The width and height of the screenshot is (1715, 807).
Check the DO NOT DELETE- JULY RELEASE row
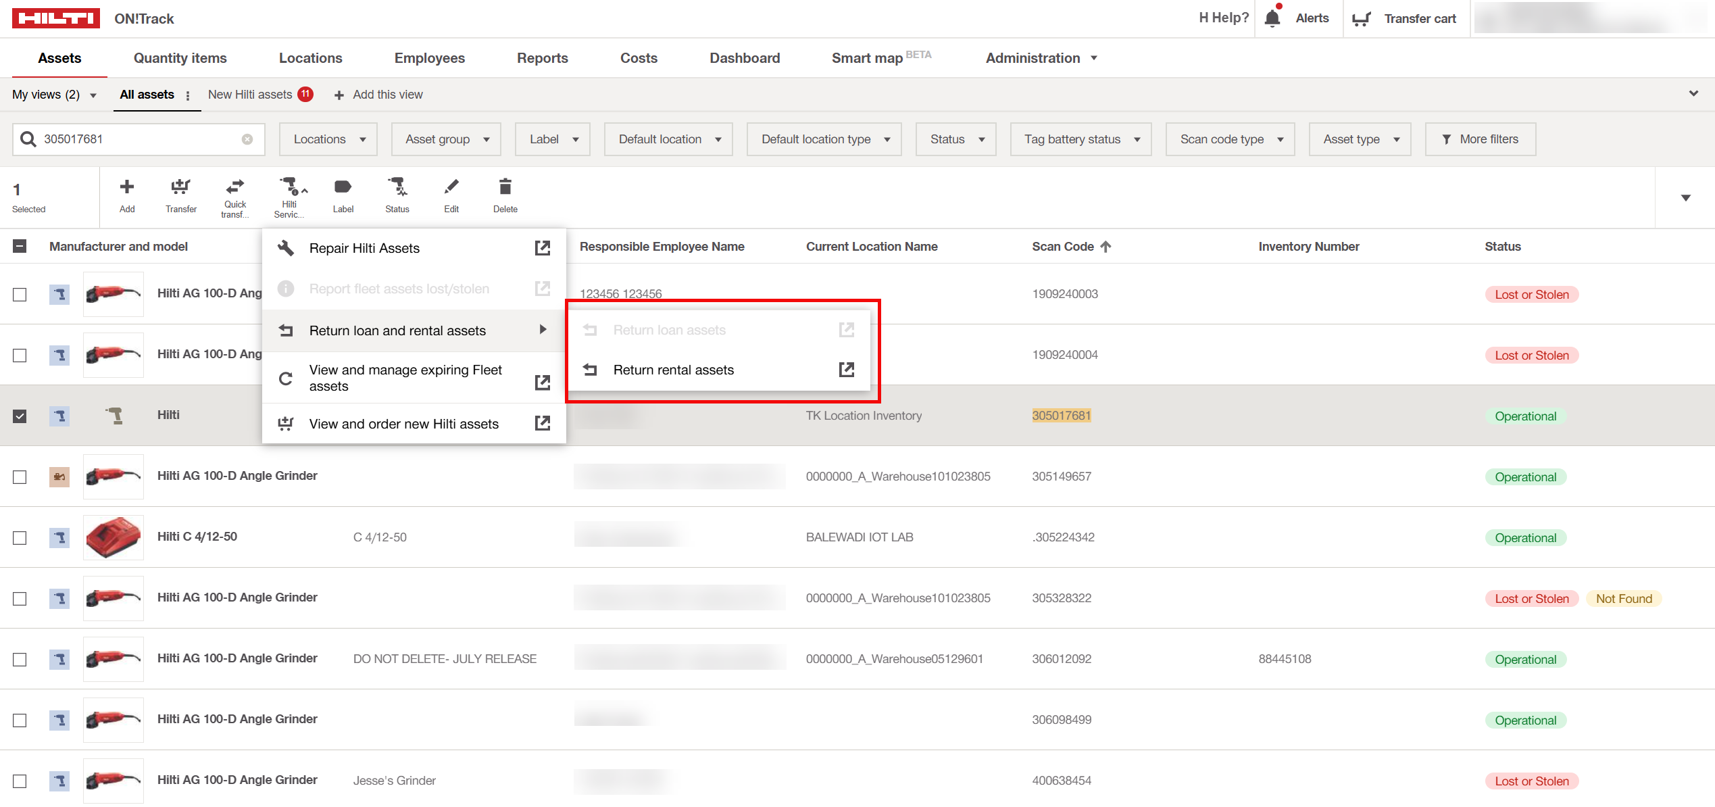[20, 659]
